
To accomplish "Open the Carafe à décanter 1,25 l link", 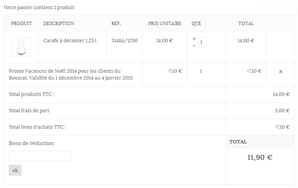I will pyautogui.click(x=70, y=40).
